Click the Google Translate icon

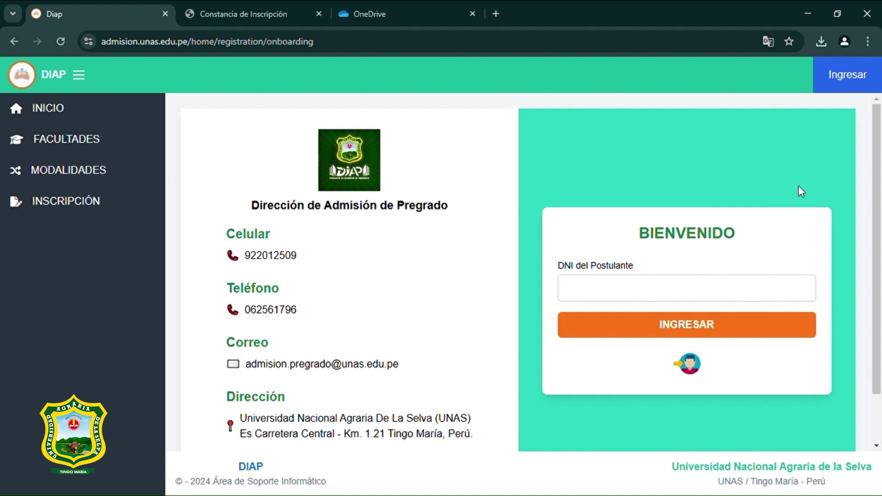[768, 41]
